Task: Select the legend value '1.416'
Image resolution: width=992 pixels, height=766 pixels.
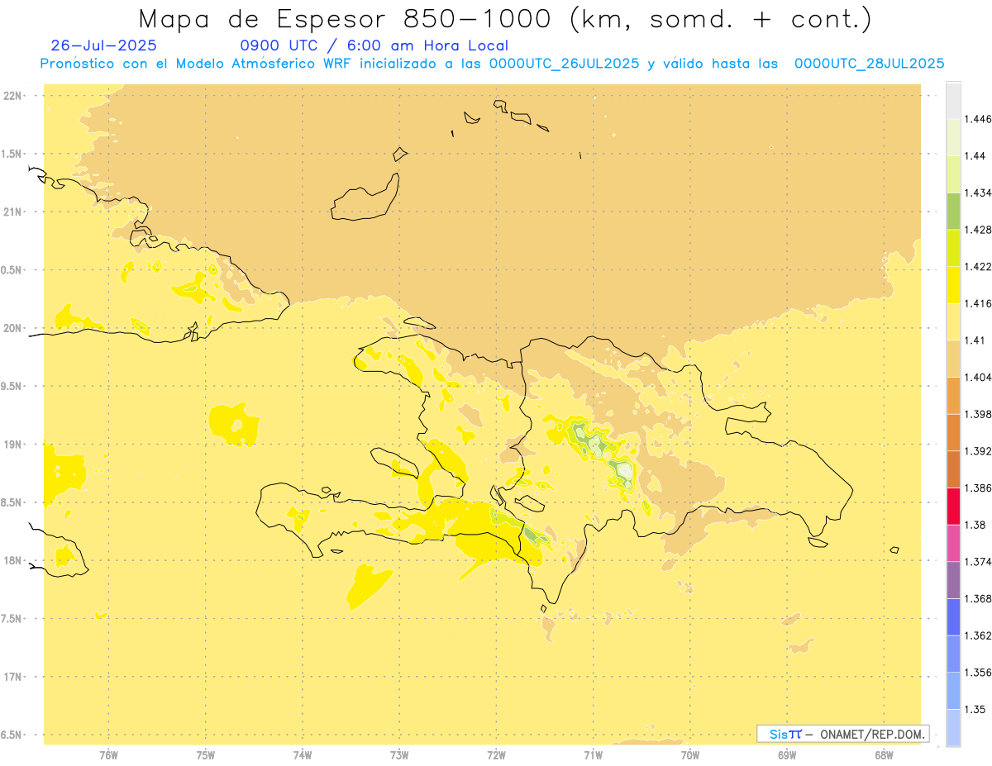Action: tap(977, 303)
